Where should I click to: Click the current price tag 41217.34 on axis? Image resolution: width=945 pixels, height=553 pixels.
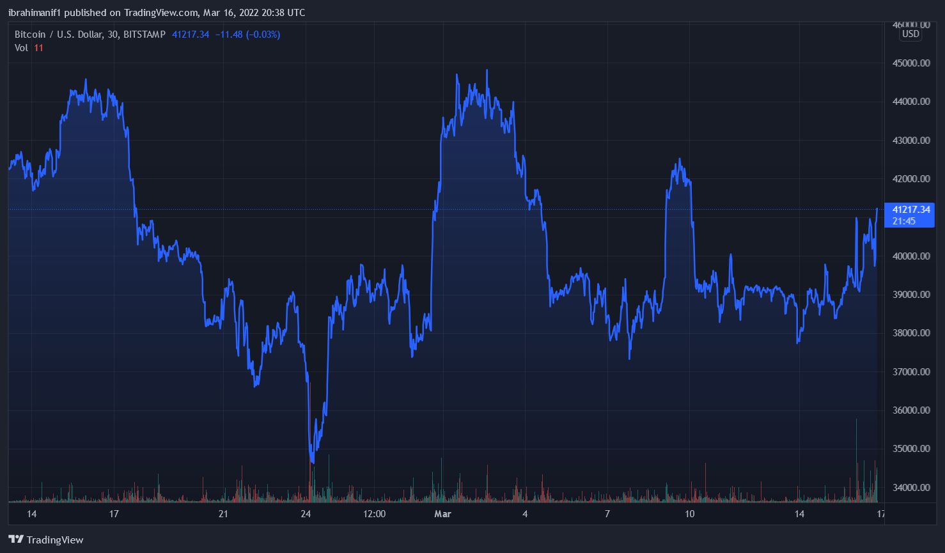click(x=910, y=210)
